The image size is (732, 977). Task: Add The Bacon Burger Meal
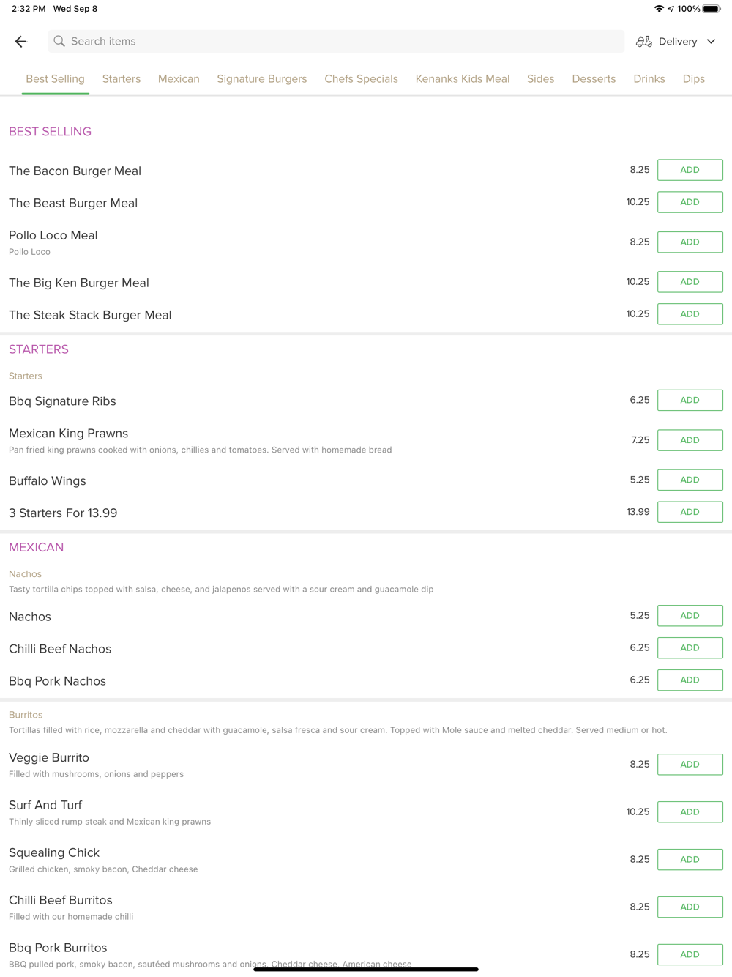pyautogui.click(x=690, y=170)
